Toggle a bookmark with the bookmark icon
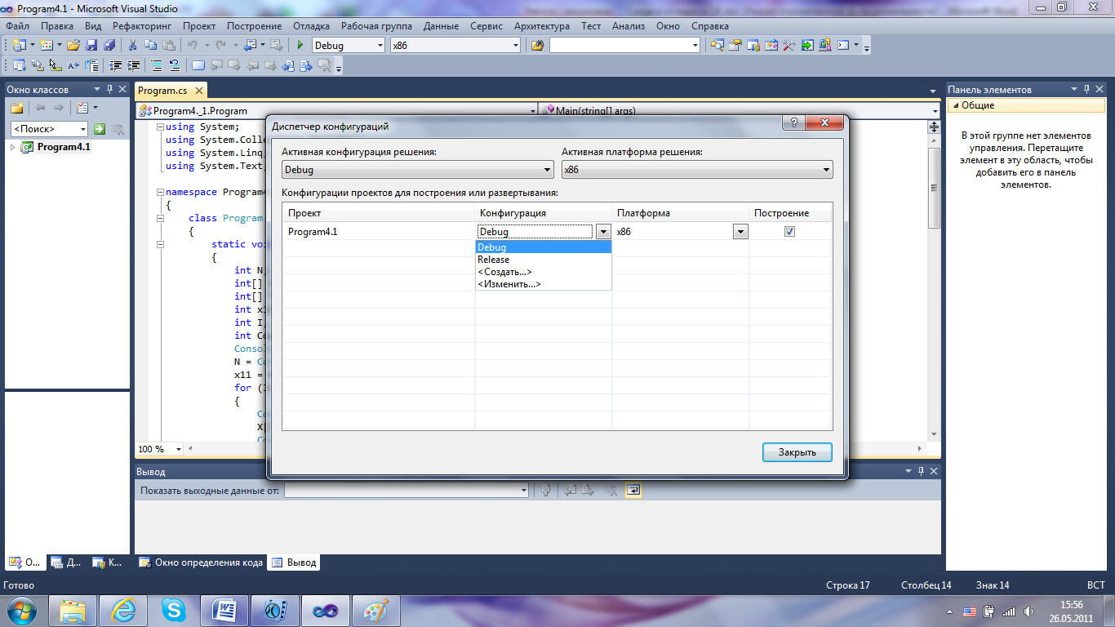The height and width of the screenshot is (627, 1115). 198,65
